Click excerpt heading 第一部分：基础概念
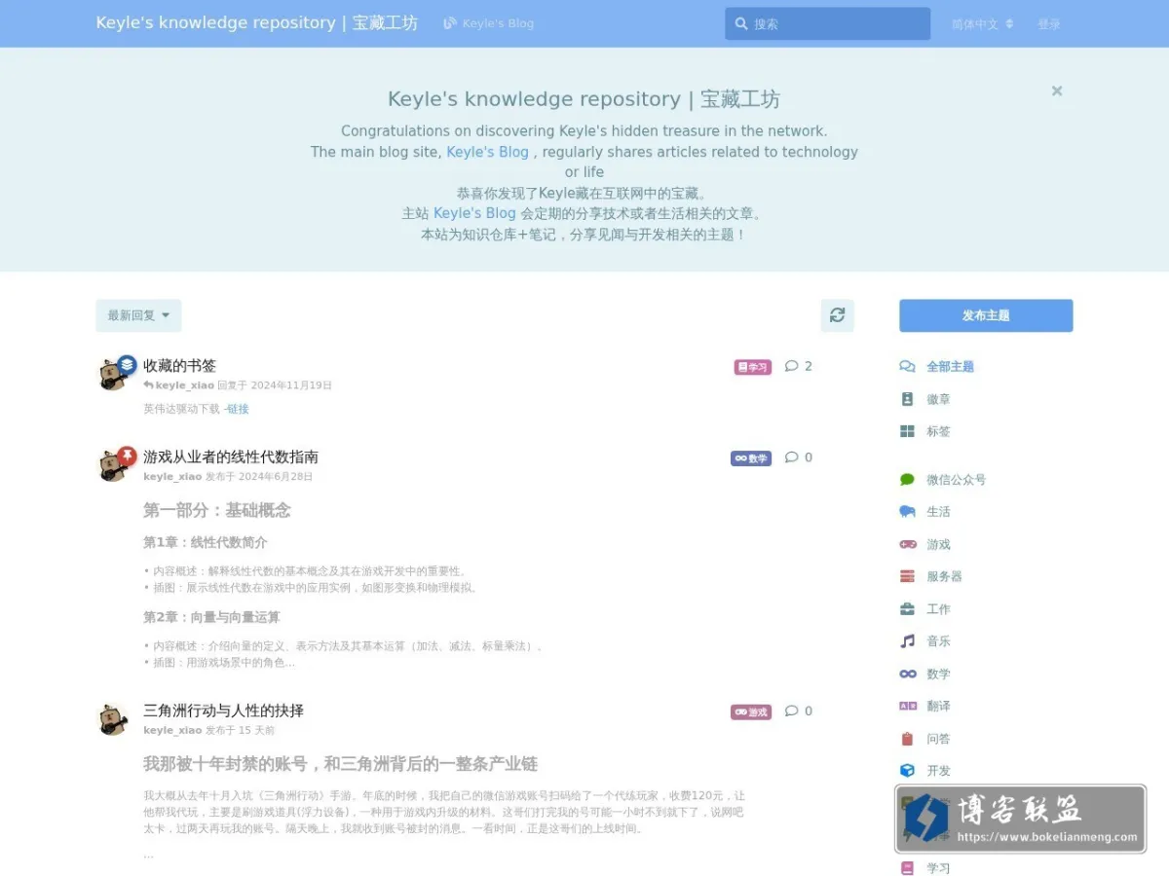1169x876 pixels. [216, 510]
